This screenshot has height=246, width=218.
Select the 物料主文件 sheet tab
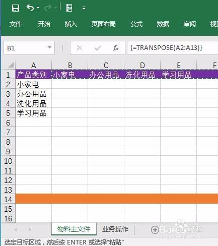point(74,229)
